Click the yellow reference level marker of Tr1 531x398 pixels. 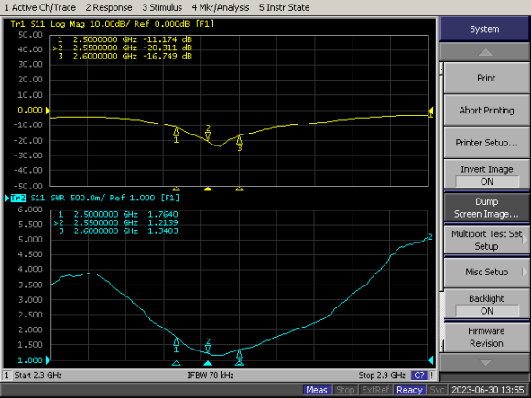[x=48, y=111]
